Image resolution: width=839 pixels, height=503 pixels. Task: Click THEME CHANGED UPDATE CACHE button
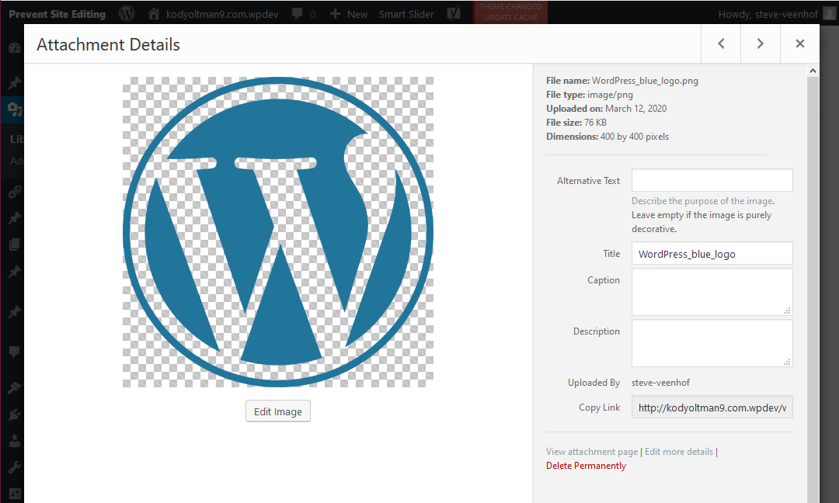[x=510, y=12]
